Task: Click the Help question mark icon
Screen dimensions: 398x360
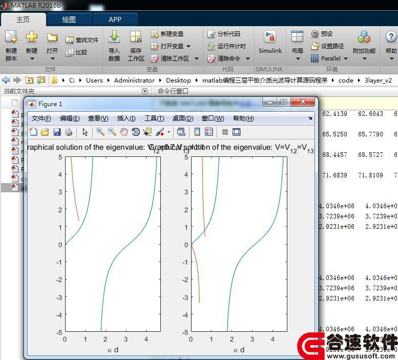Action: [x=391, y=37]
